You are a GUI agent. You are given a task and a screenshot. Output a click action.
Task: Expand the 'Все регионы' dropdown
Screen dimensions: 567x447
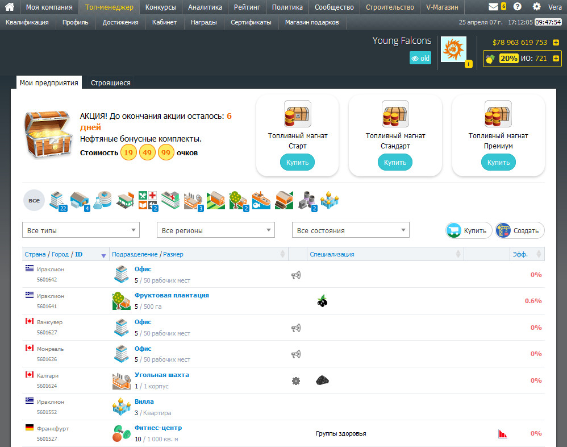point(216,230)
